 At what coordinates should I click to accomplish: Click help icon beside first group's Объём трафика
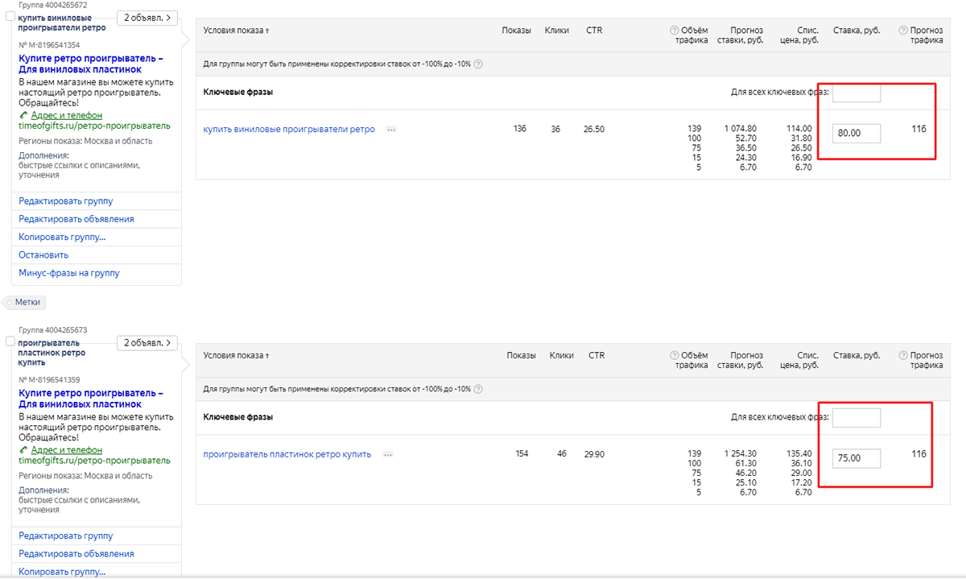[674, 31]
